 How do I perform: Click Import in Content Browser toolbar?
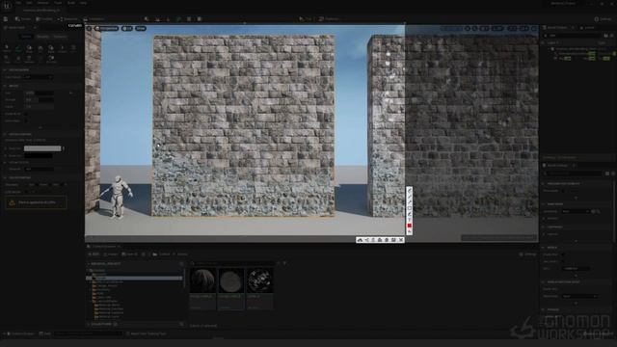coord(111,254)
